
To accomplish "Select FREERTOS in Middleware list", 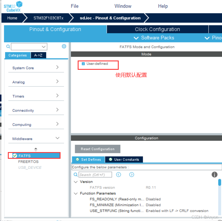I will [28, 162].
